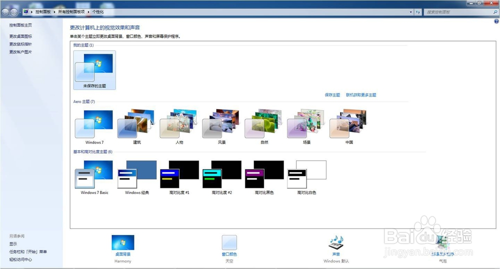Click the 保存主题 link
Screen dimensions: 500x269
point(332,95)
